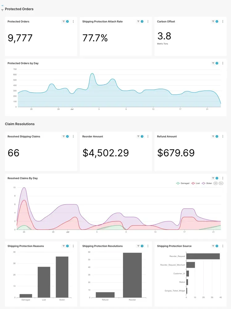Open the Reorder Amount card three-dot menu

click(x=148, y=137)
